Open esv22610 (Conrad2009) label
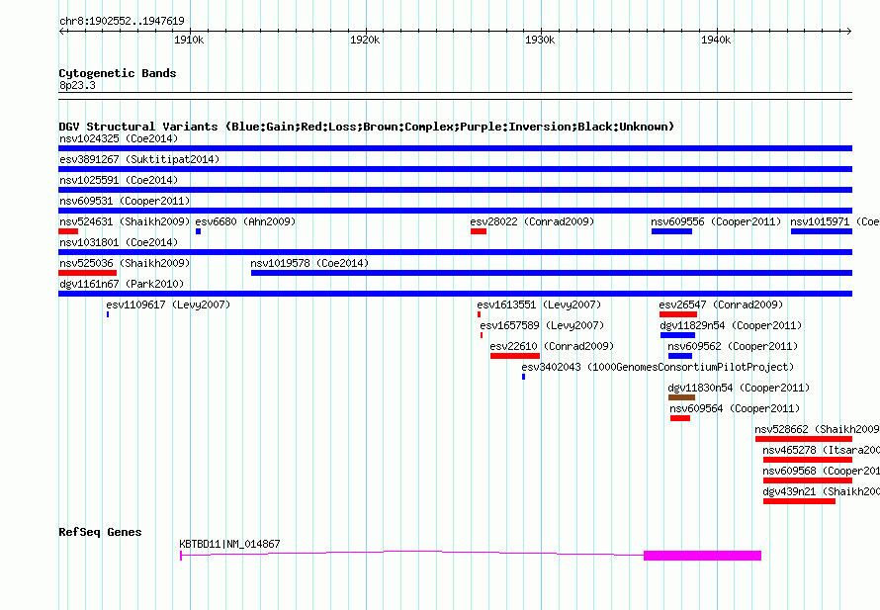Image resolution: width=880 pixels, height=610 pixels. point(552,346)
